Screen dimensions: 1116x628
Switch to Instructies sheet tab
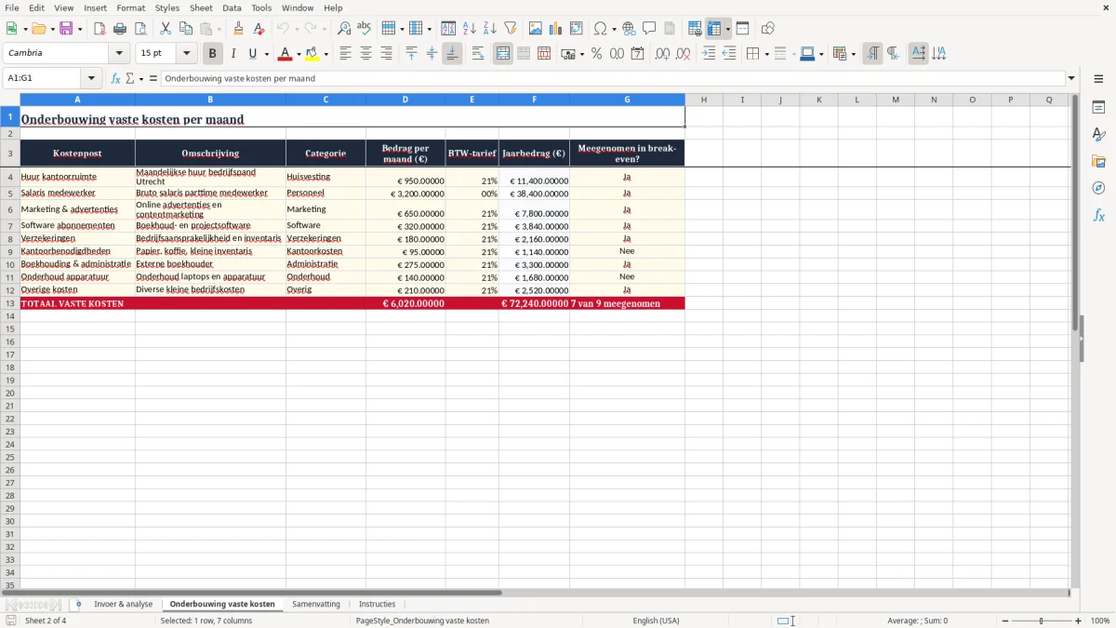click(377, 604)
